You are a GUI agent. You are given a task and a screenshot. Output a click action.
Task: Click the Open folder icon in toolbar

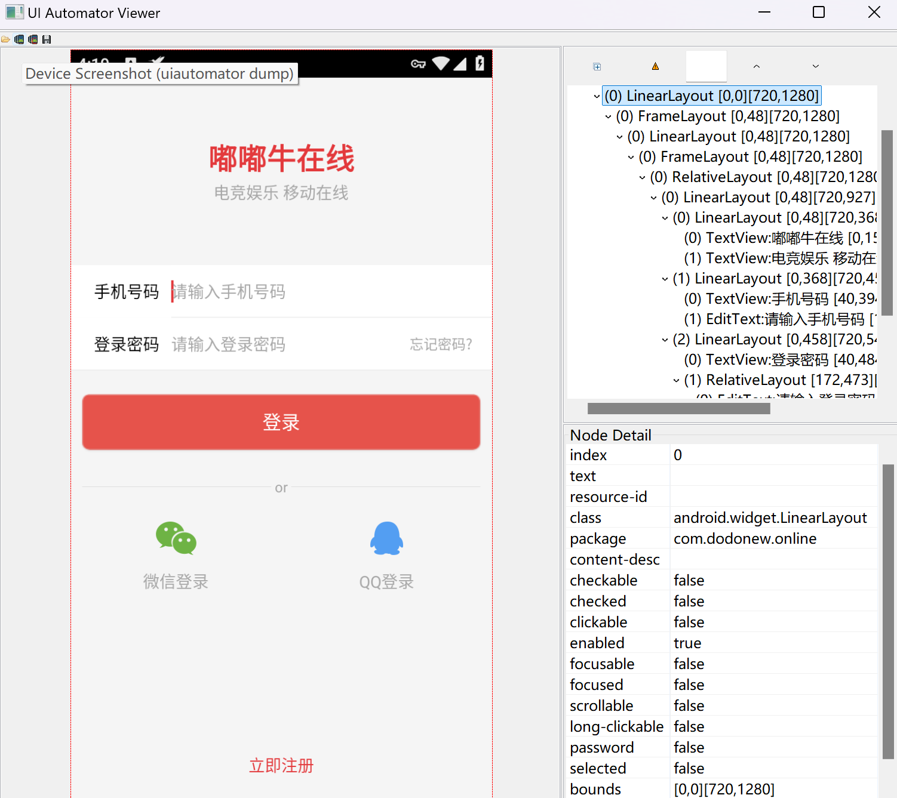(x=5, y=39)
